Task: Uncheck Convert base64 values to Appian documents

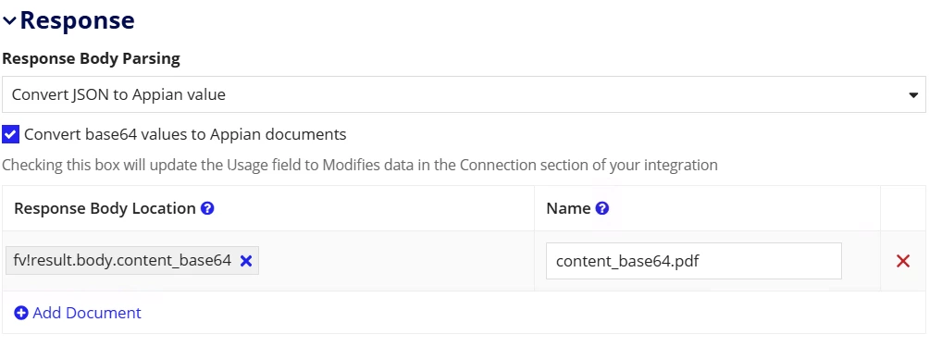Action: click(x=11, y=134)
